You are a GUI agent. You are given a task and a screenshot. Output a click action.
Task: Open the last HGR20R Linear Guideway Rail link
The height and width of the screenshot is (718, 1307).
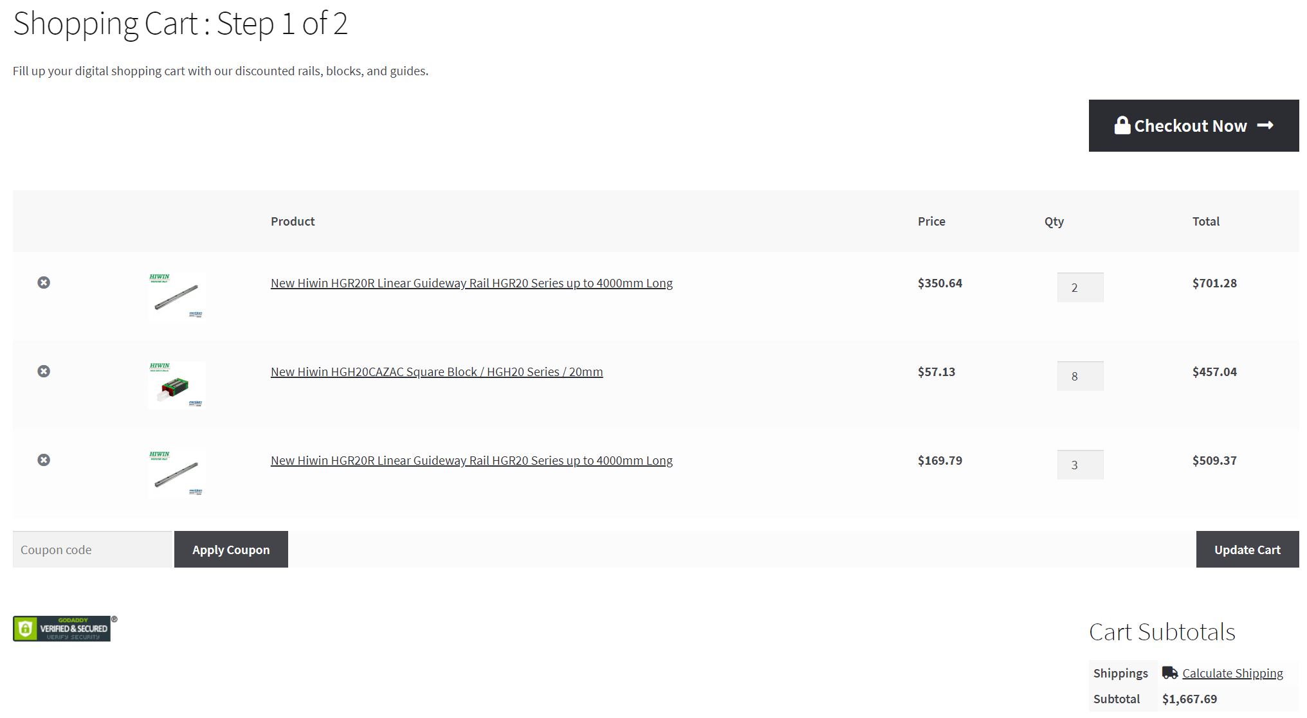point(471,460)
